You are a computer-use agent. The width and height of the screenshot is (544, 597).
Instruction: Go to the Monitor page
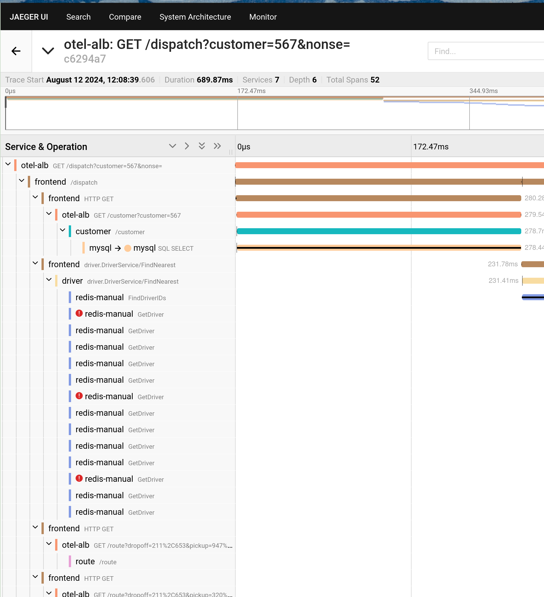tap(263, 17)
